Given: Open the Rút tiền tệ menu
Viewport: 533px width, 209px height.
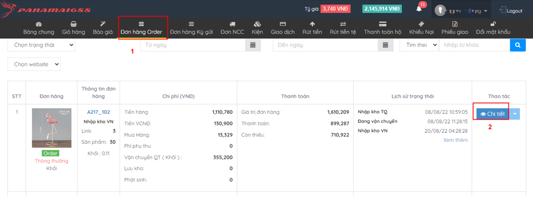Looking at the screenshot, I should point(343,28).
